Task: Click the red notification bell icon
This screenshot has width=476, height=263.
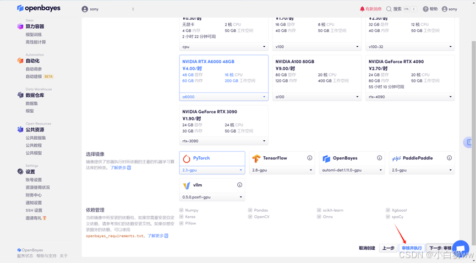Action: [x=362, y=9]
